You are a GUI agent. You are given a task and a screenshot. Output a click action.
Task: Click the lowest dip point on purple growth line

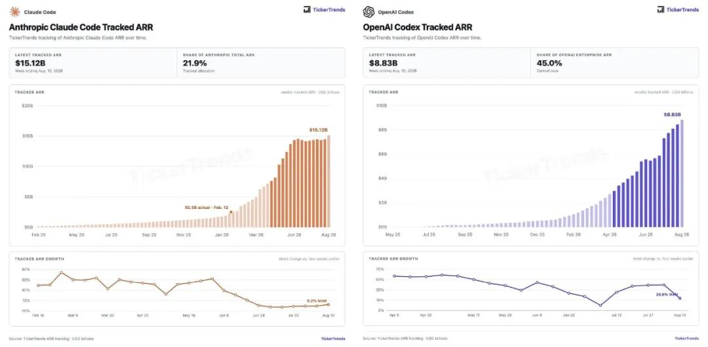600,305
